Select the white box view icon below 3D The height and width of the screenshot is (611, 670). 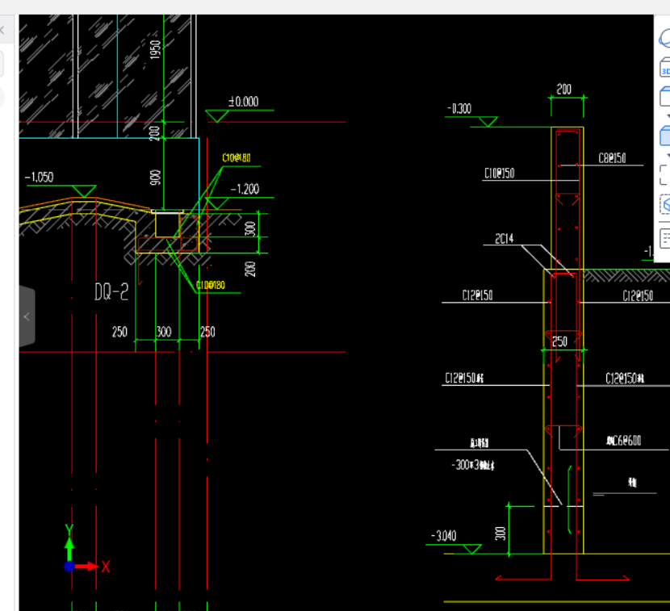665,97
